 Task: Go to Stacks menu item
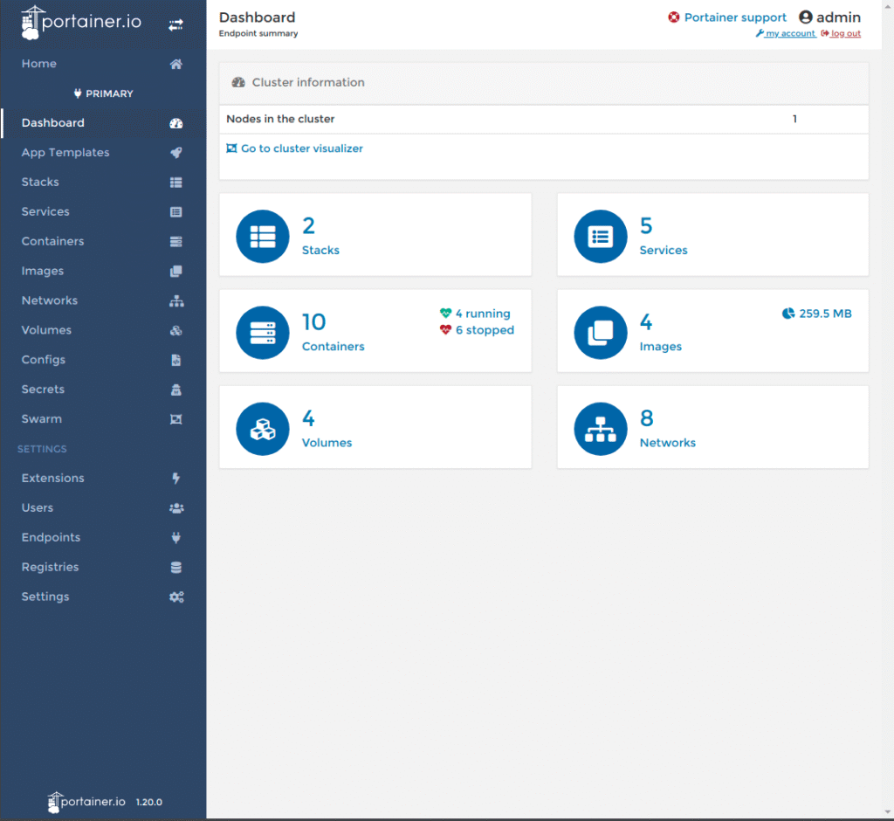103,183
